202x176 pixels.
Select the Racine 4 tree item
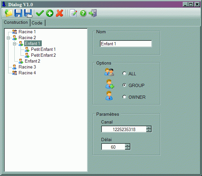coord(27,73)
